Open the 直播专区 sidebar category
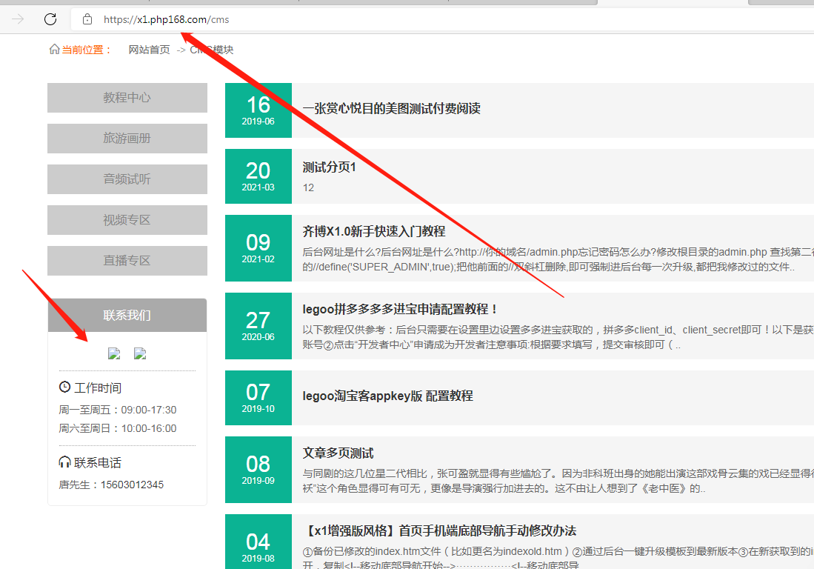The width and height of the screenshot is (814, 569). (127, 261)
